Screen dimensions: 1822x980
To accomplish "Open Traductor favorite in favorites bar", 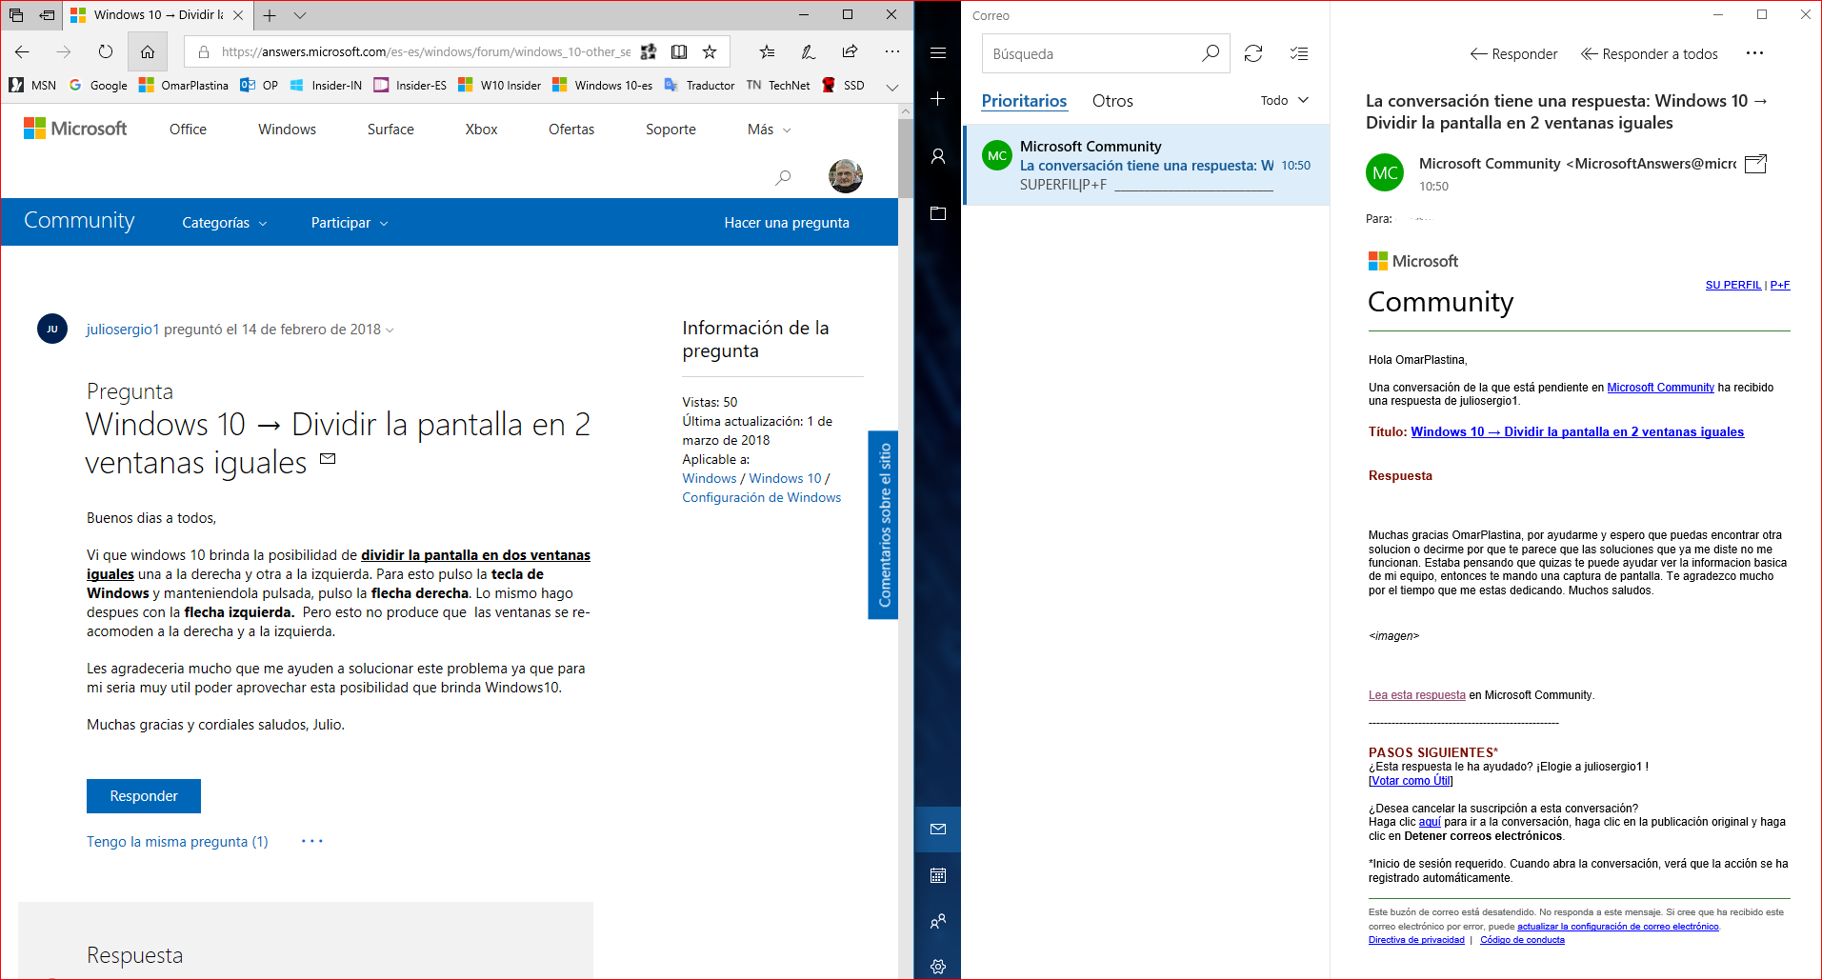I will pyautogui.click(x=699, y=85).
